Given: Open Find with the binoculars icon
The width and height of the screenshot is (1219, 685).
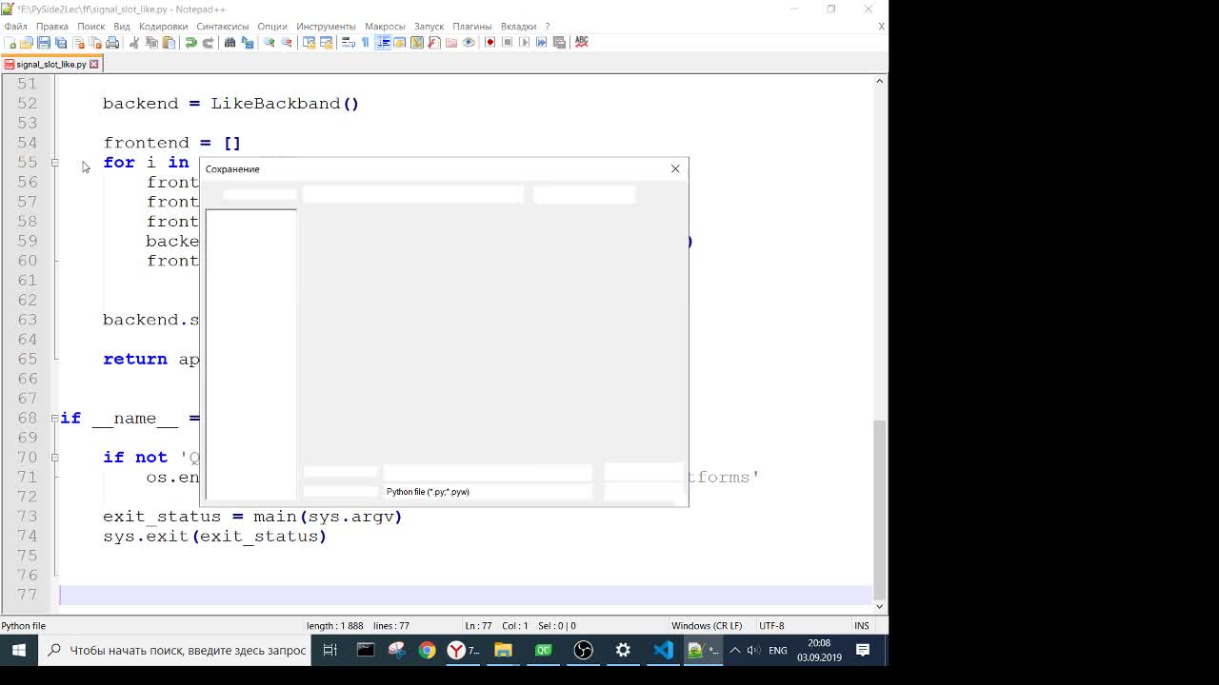Looking at the screenshot, I should [230, 42].
